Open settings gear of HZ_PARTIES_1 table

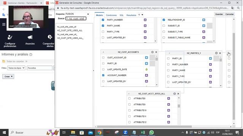pos(216,53)
